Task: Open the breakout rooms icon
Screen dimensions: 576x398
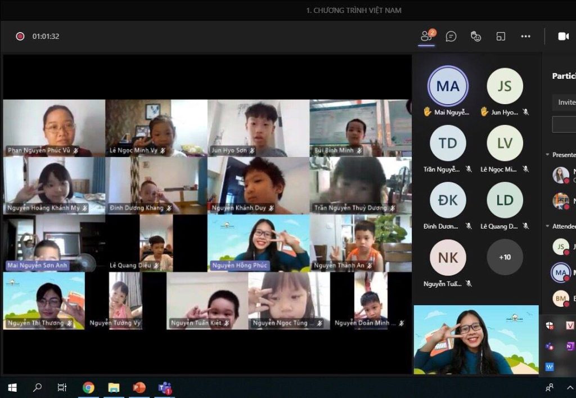Action: [x=501, y=36]
